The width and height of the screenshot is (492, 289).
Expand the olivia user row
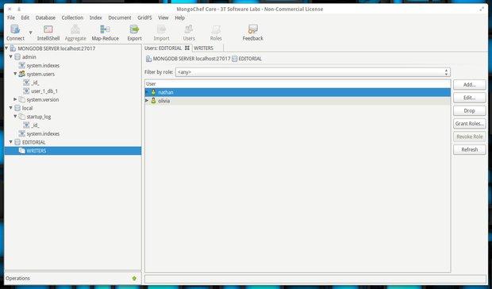(147, 101)
